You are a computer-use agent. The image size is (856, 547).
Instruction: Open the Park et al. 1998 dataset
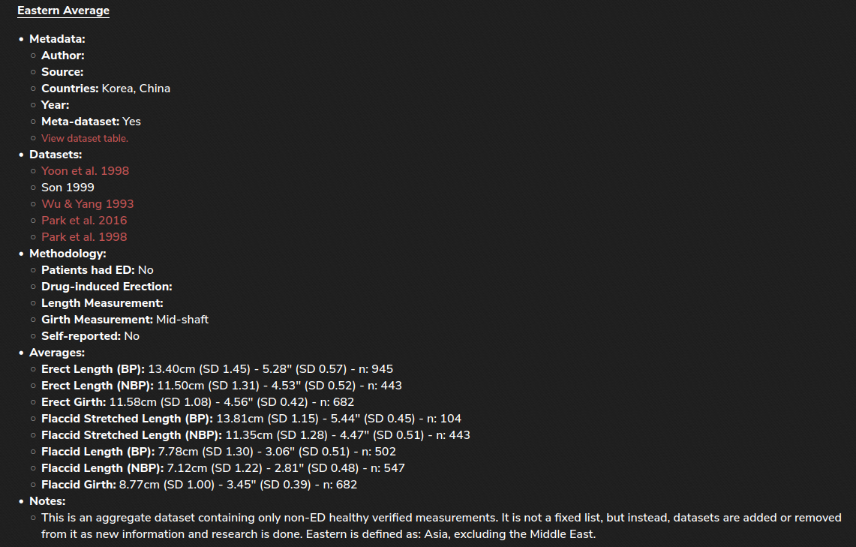click(84, 237)
